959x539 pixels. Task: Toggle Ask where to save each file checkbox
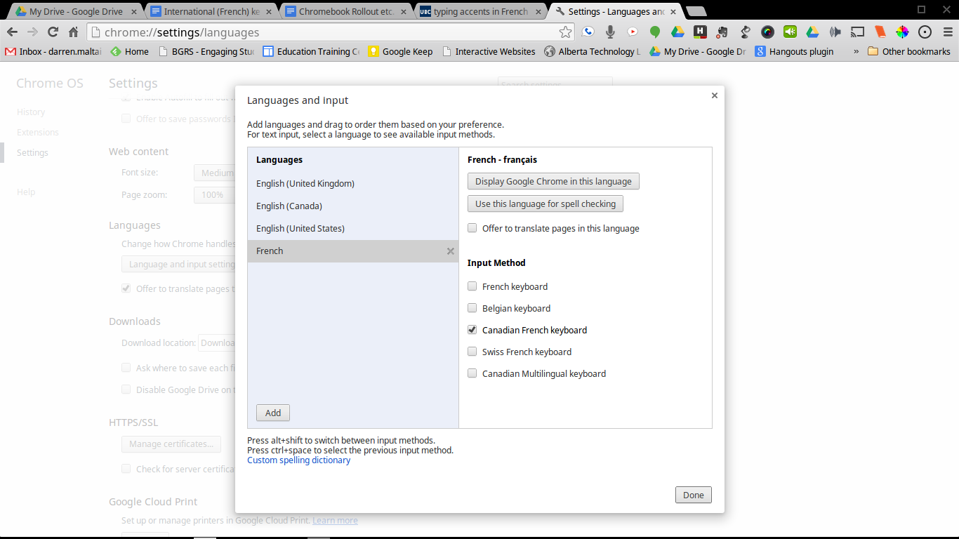pyautogui.click(x=126, y=368)
